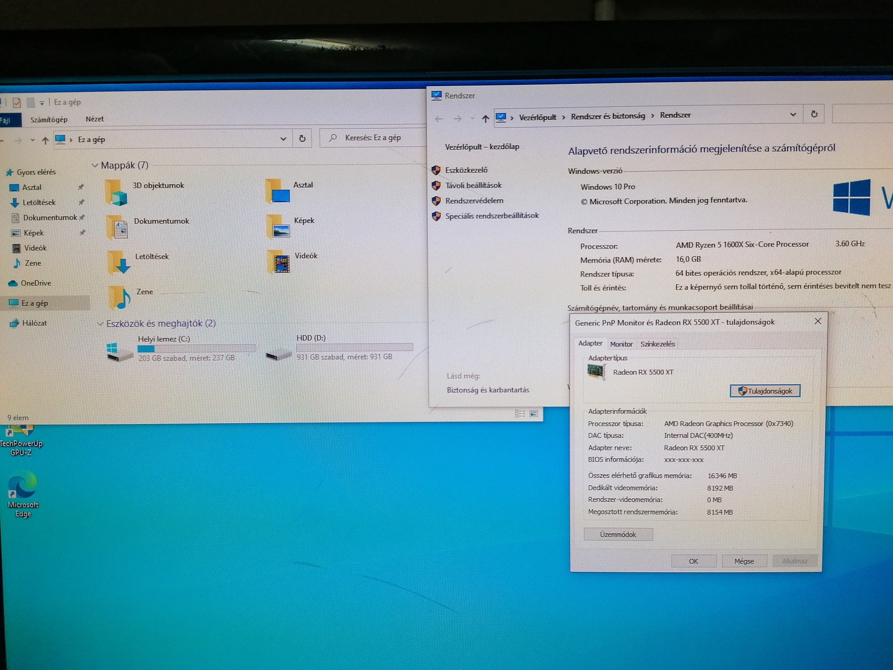Screen dimensions: 893x670
Task: Open the Videók folder icon in Mappák
Action: 278,262
